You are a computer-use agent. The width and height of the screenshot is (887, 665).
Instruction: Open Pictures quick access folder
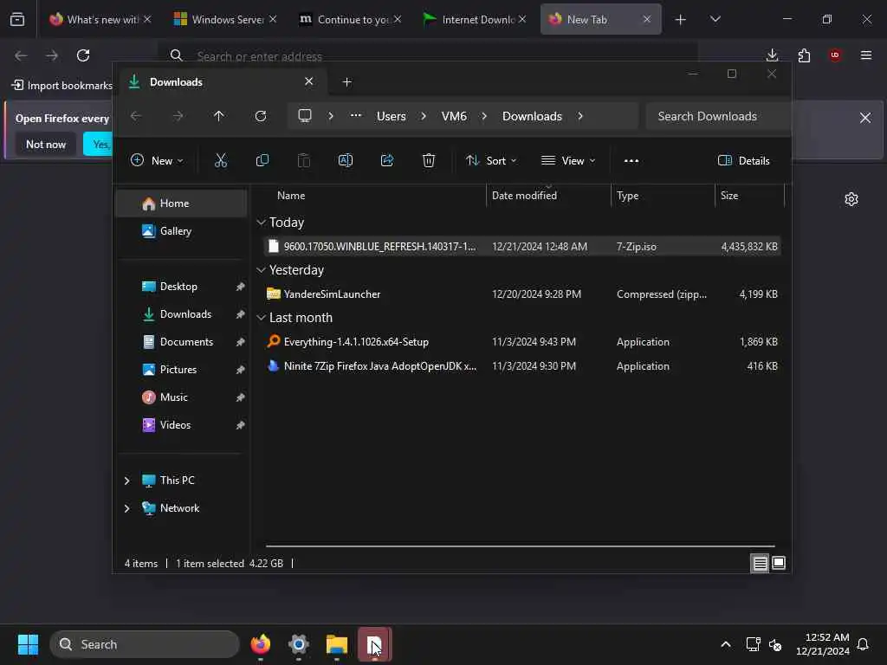point(181,370)
